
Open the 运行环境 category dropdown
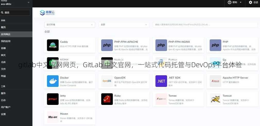pyautogui.click(x=70, y=25)
